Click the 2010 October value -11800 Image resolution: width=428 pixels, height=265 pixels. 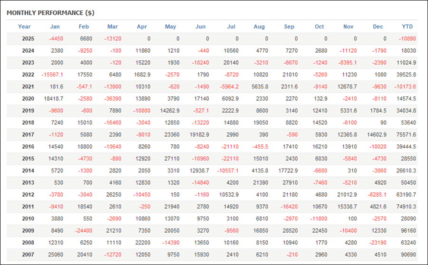point(319,218)
